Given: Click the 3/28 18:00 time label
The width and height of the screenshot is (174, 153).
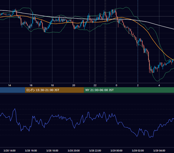Looking at the screenshot, I should [52, 150].
